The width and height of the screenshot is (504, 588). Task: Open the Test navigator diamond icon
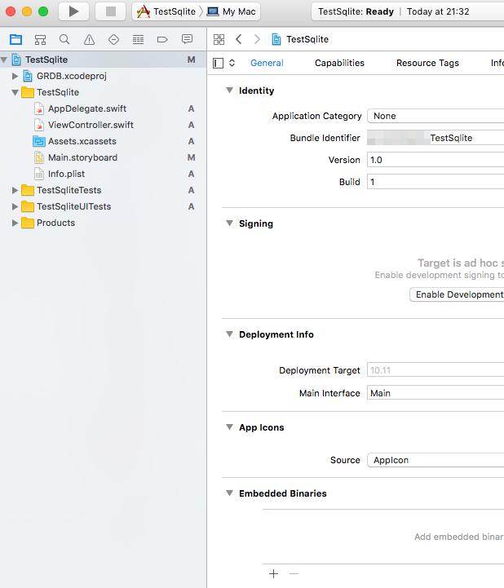click(113, 39)
